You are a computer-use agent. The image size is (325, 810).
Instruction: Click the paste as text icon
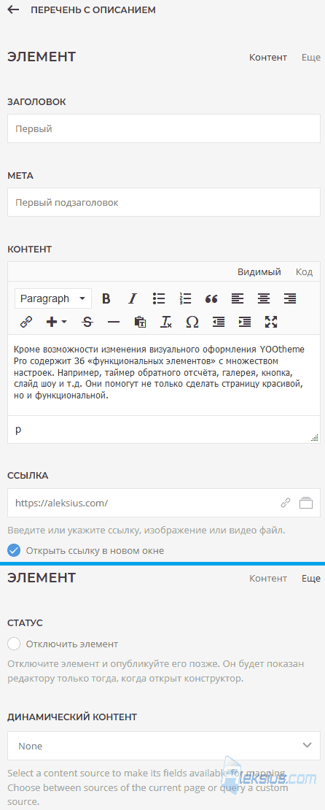coord(140,322)
